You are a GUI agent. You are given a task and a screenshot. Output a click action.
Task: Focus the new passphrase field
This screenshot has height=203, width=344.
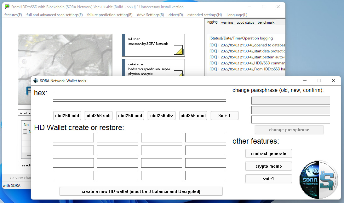[x=291, y=110]
